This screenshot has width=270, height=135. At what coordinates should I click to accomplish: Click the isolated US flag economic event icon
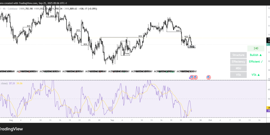coord(209,77)
